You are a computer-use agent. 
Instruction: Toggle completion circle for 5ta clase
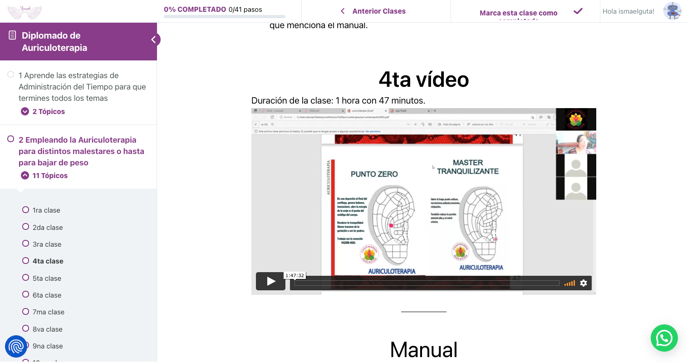pos(26,278)
